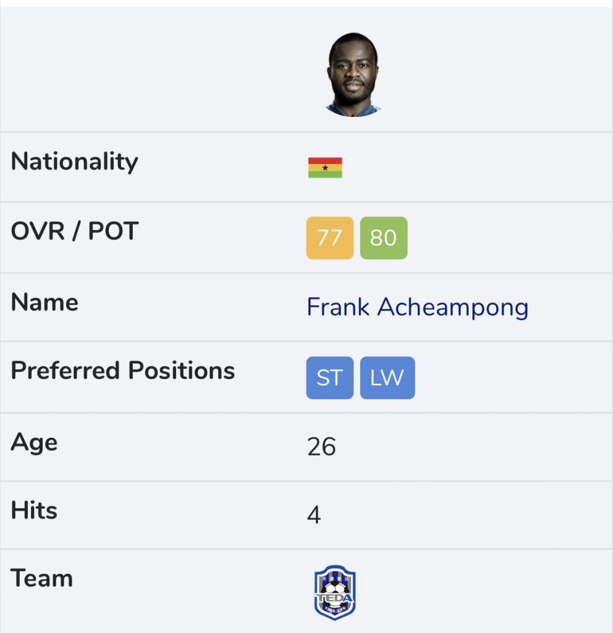Click the black star on the flag
613x633 pixels.
coord(325,168)
